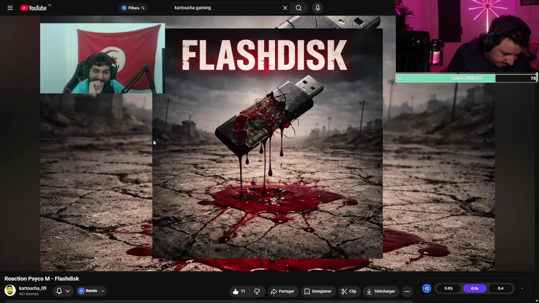This screenshot has width=539, height=303.
Task: Open the YouTube hamburger guide menu
Action: pyautogui.click(x=10, y=8)
